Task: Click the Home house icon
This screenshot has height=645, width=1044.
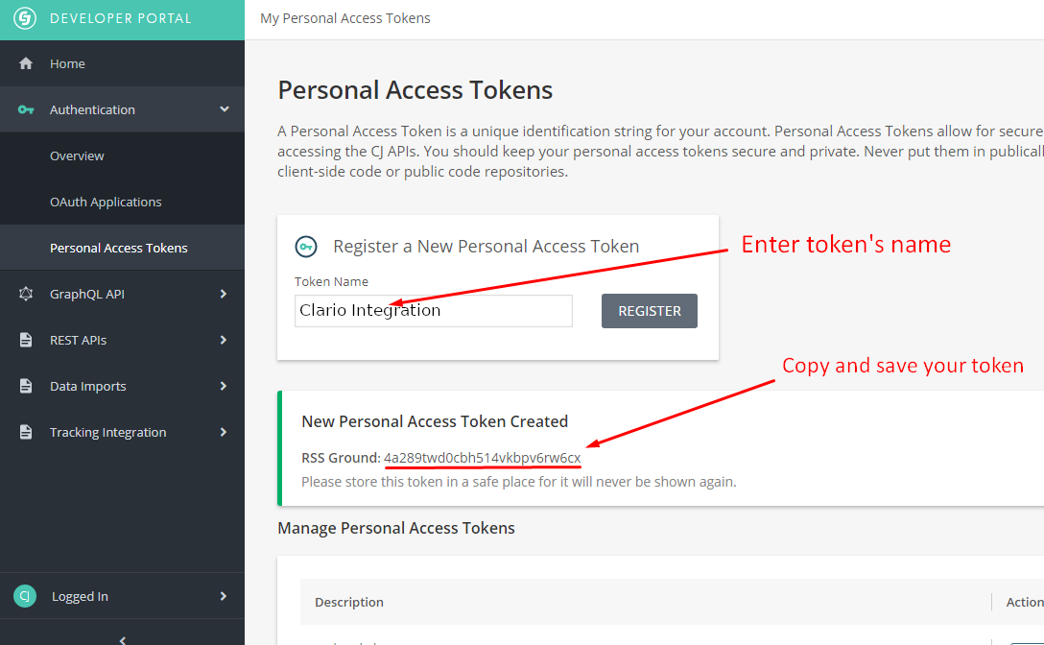Action: (x=26, y=63)
